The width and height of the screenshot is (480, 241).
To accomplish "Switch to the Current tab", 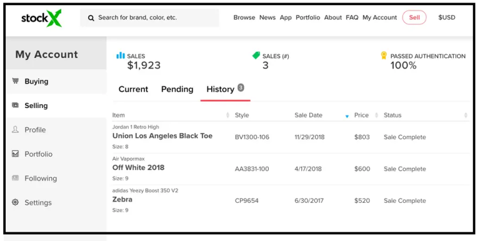I will (x=133, y=89).
